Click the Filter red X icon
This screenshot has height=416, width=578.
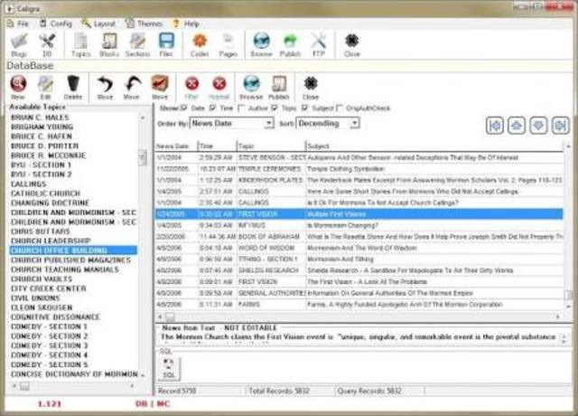191,88
